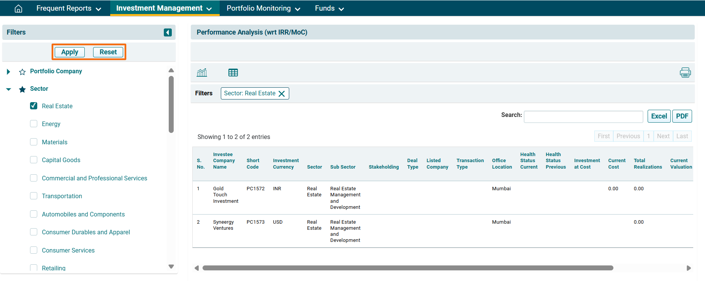Expand the Portfolio Company filter group
Viewport: 705px width, 281px height.
click(x=8, y=72)
